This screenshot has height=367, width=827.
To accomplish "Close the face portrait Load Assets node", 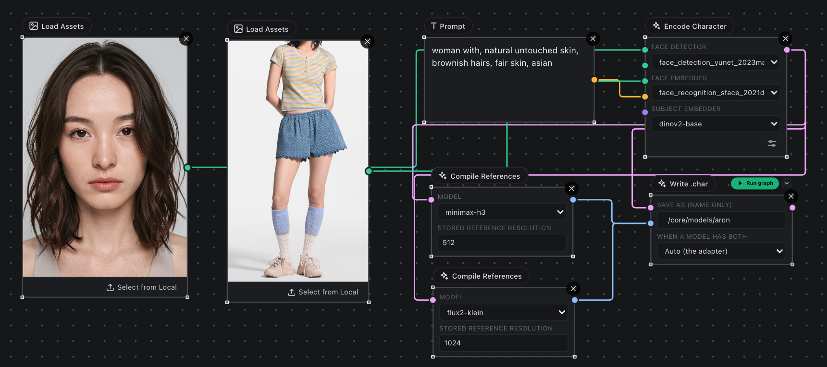I will pos(186,38).
